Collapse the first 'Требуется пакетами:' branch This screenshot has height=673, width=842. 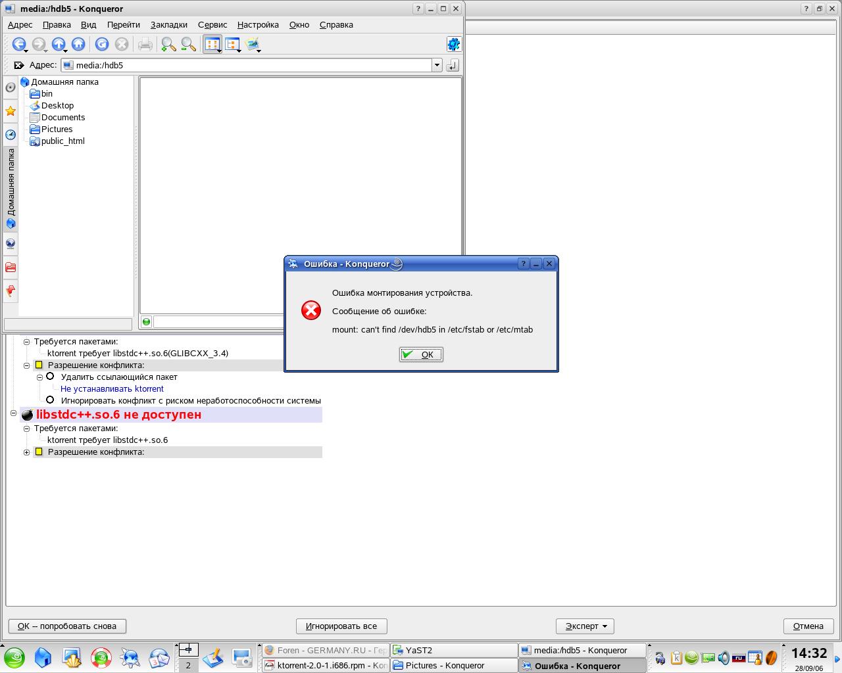pyautogui.click(x=27, y=342)
